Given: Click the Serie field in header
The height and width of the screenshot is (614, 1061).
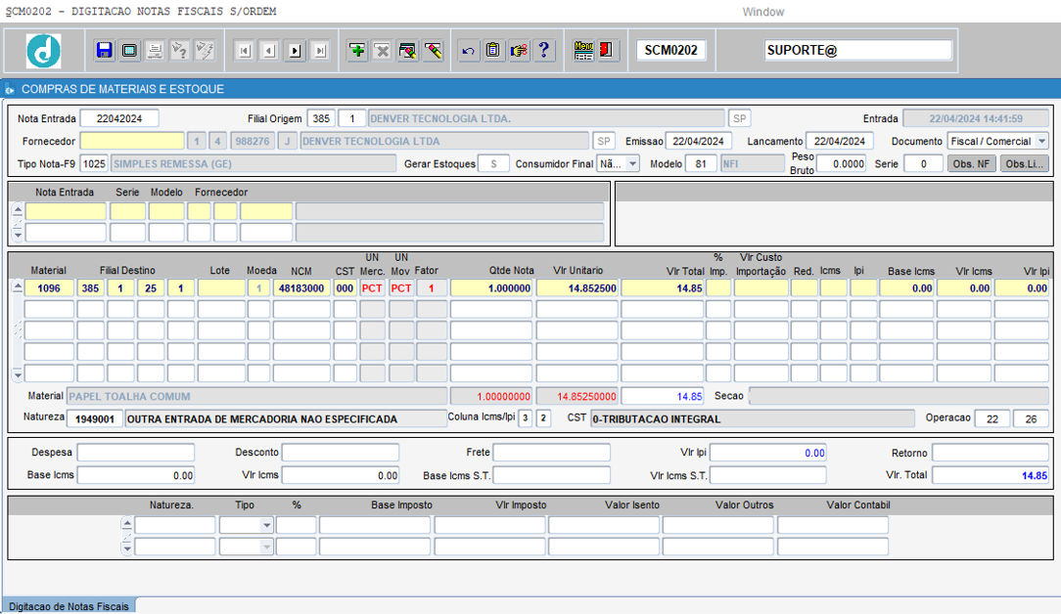Looking at the screenshot, I should 923,163.
